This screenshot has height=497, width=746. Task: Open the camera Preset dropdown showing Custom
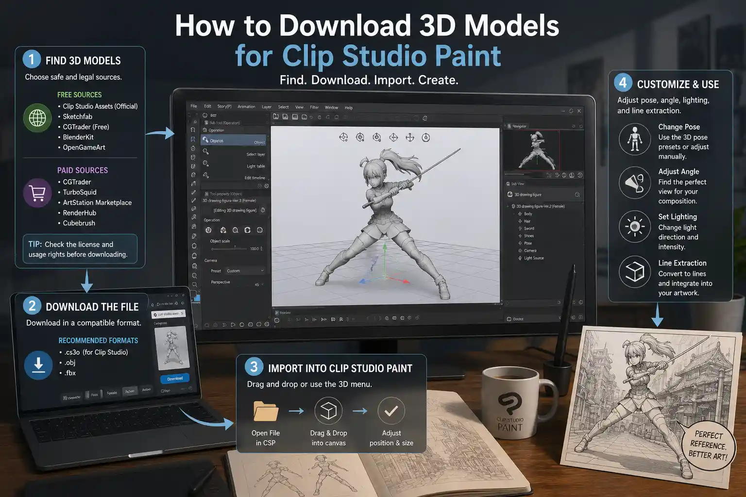coord(245,271)
